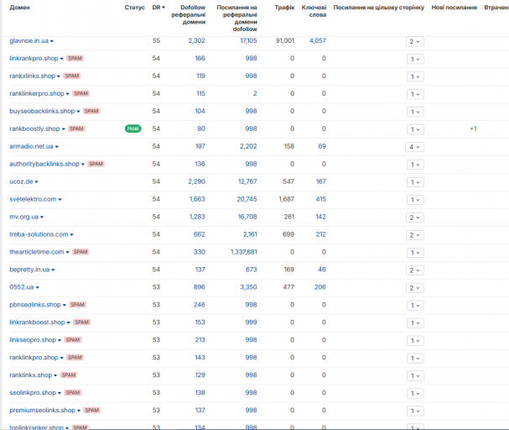
Task: Click SPAM badge next to thearticletime.com
Action: 81,252
